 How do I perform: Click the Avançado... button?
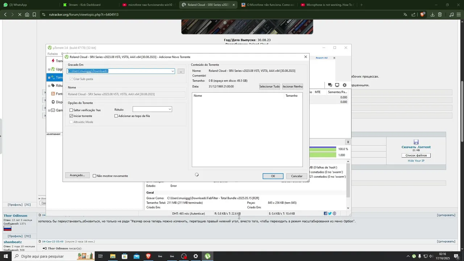point(77,175)
